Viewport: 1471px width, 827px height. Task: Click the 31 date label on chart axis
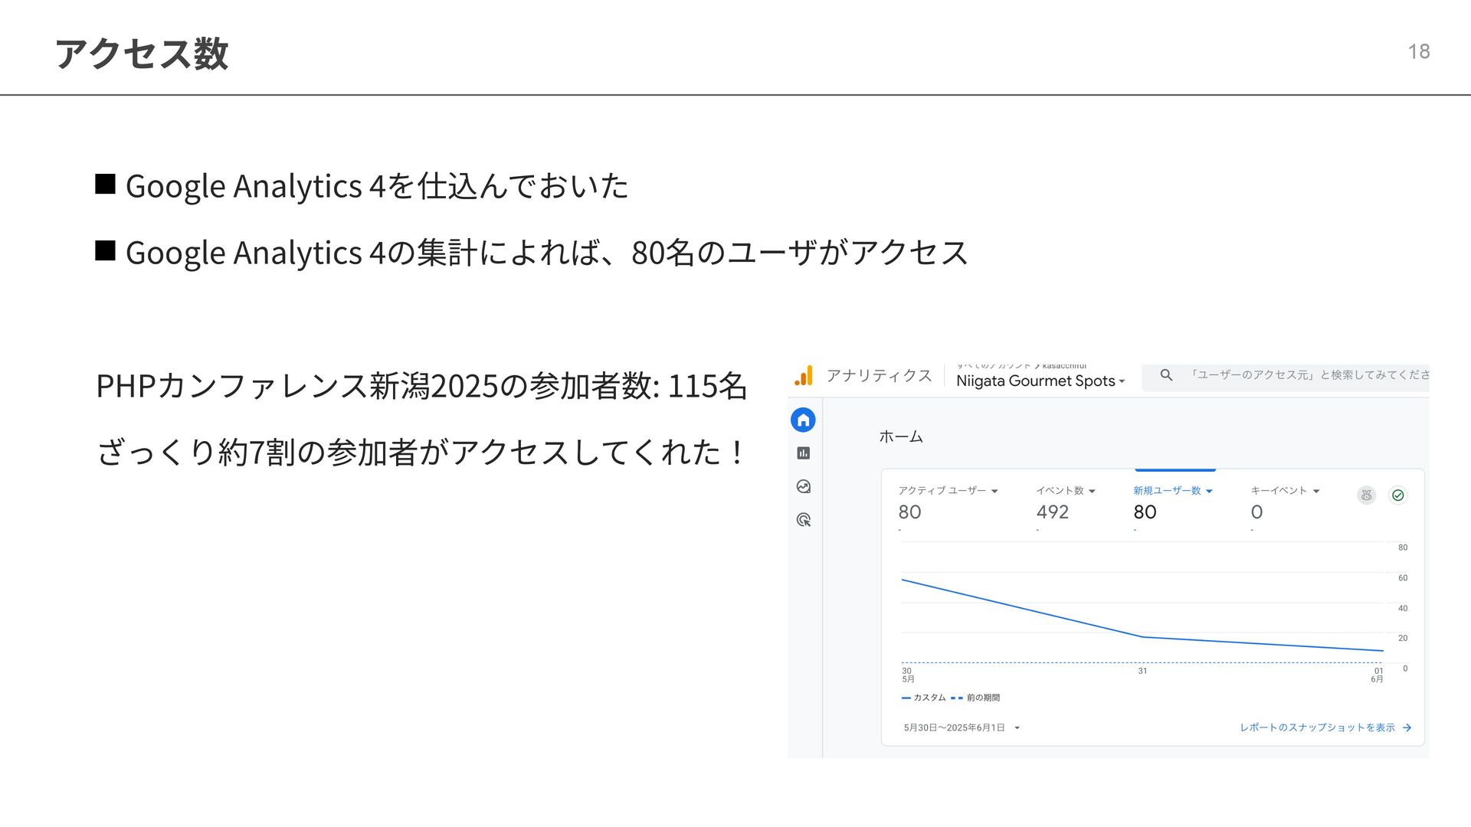(x=1142, y=672)
